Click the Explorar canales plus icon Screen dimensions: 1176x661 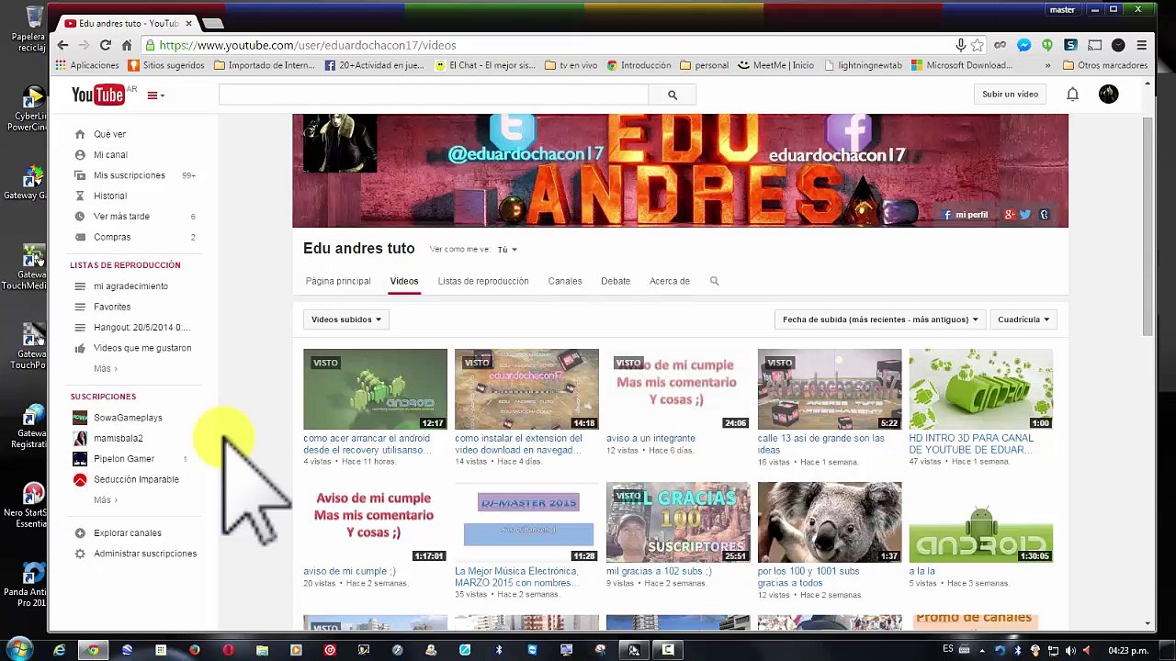coord(80,533)
